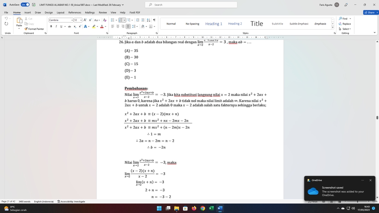Close the OneDrive notification

(x=370, y=180)
